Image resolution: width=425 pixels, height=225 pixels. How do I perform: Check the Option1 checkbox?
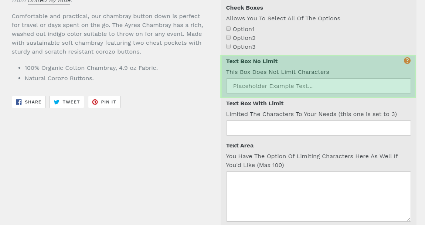tap(228, 29)
